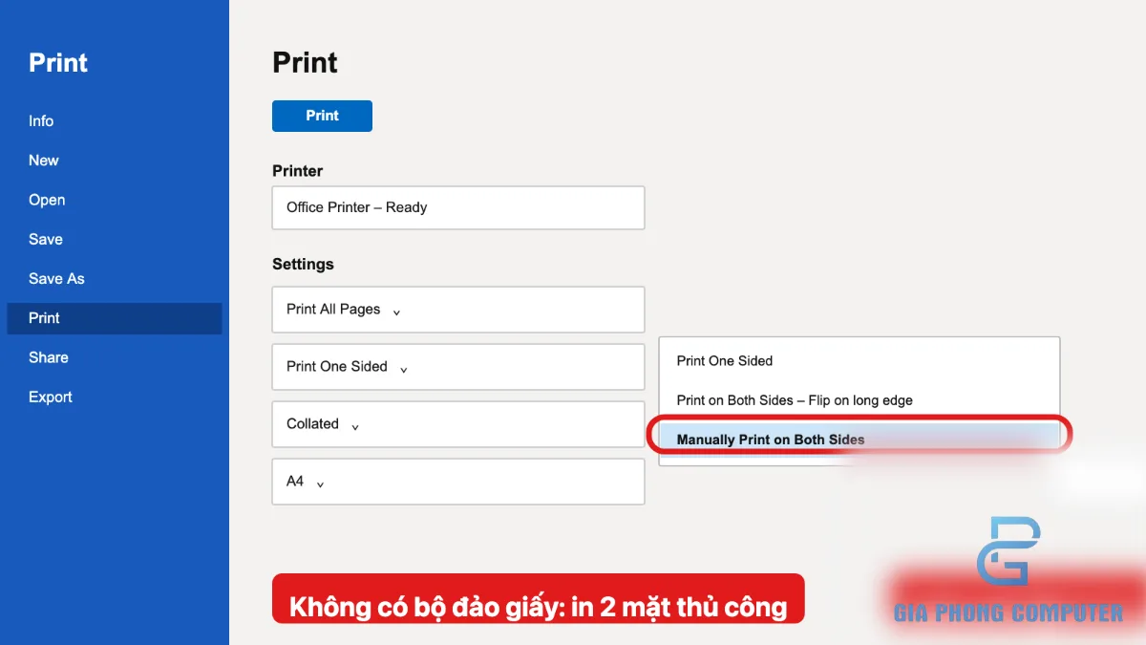The height and width of the screenshot is (645, 1146).
Task: Select Manually Print on Both Sides option
Action: point(859,440)
